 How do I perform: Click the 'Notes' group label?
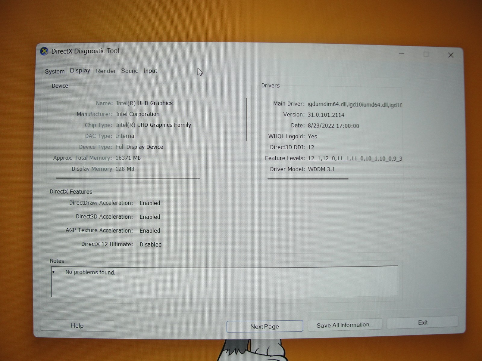pos(57,261)
